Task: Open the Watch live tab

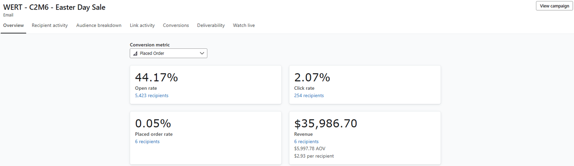Action: (x=244, y=25)
